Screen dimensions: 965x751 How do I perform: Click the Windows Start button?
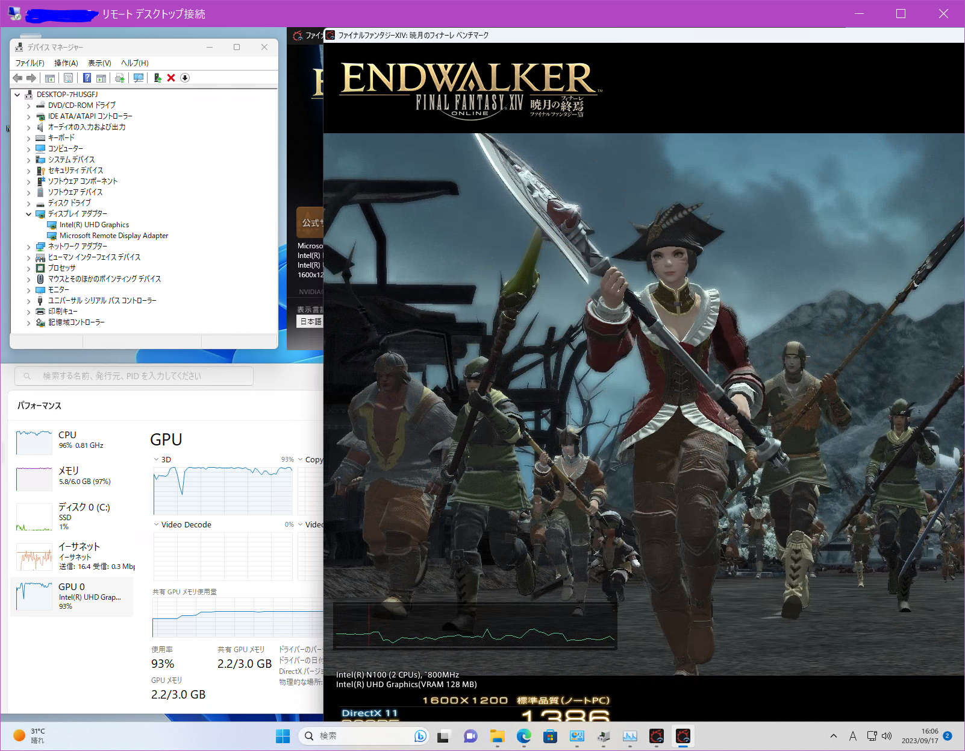pyautogui.click(x=283, y=736)
